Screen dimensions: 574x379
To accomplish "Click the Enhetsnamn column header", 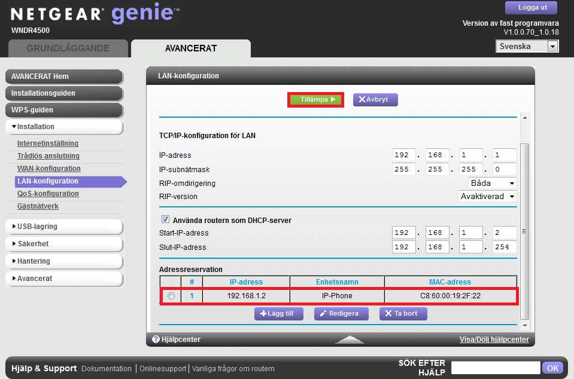I will pos(337,282).
